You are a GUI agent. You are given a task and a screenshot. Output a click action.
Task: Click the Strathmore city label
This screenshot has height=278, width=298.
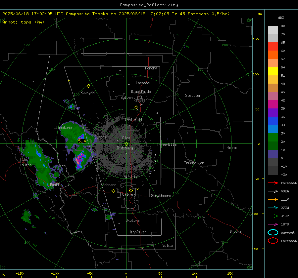161,196
